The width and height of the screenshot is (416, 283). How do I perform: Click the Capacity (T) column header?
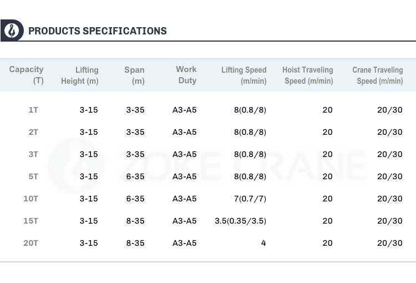coord(26,75)
